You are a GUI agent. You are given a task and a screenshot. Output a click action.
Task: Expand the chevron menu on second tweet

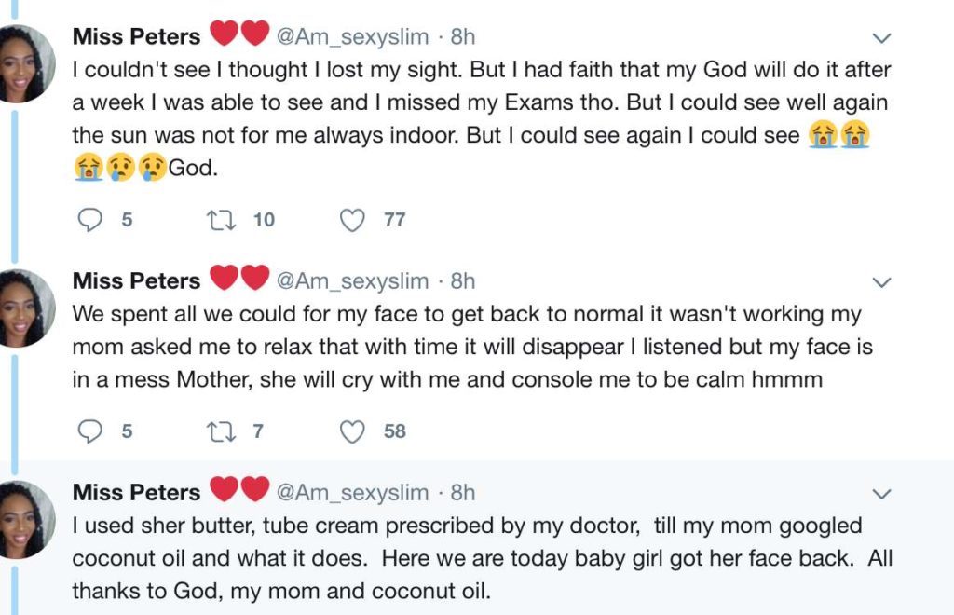(x=880, y=281)
